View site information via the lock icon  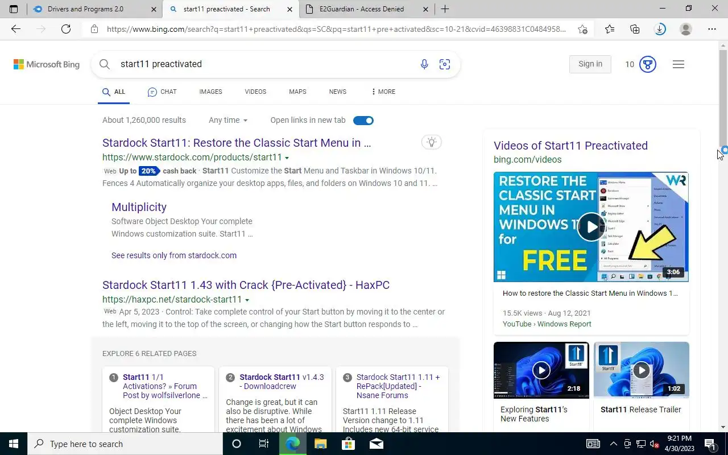click(94, 29)
